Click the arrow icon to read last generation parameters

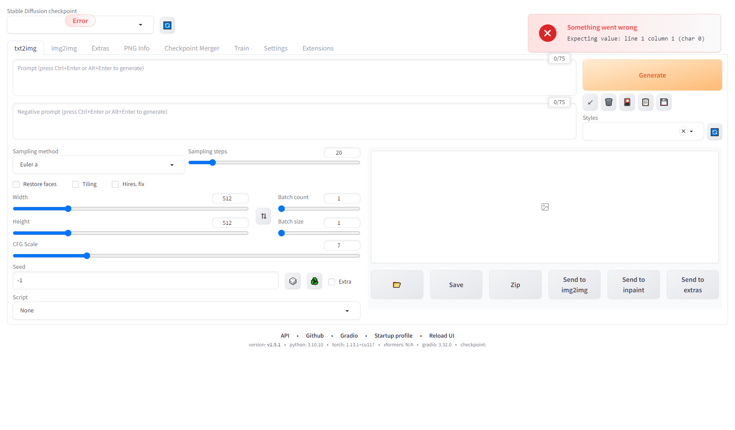click(590, 102)
